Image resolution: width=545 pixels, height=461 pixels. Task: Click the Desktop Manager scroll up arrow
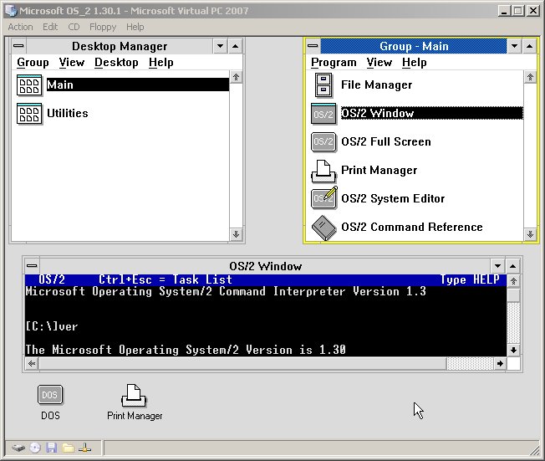tap(236, 77)
